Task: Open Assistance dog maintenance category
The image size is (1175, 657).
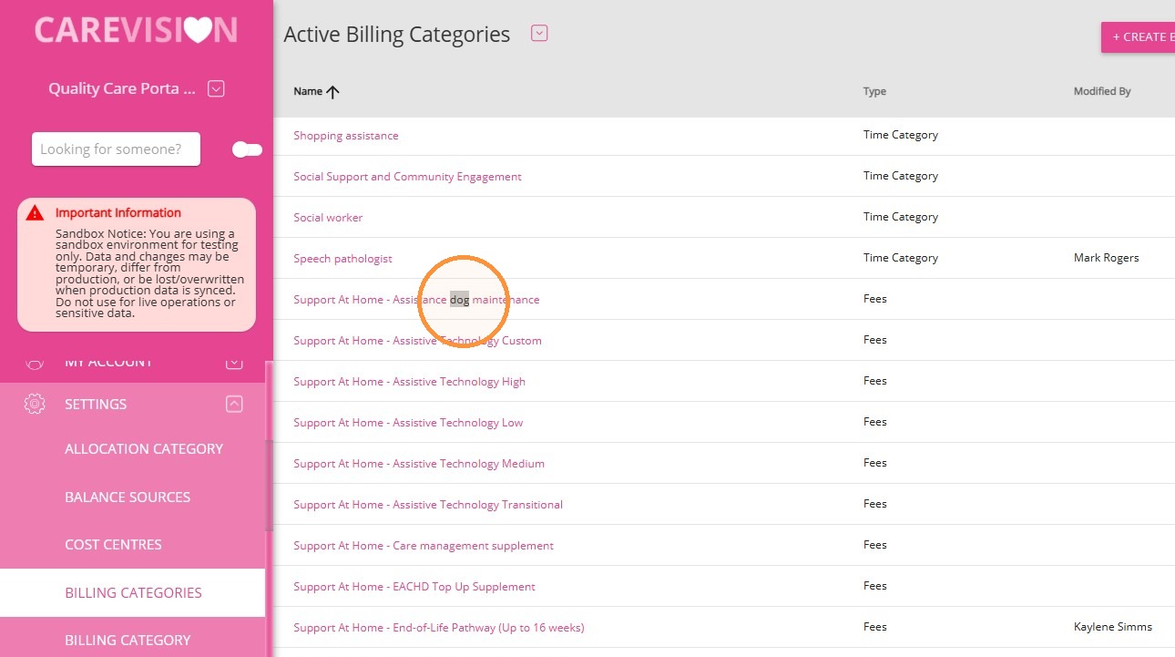Action: pyautogui.click(x=416, y=300)
